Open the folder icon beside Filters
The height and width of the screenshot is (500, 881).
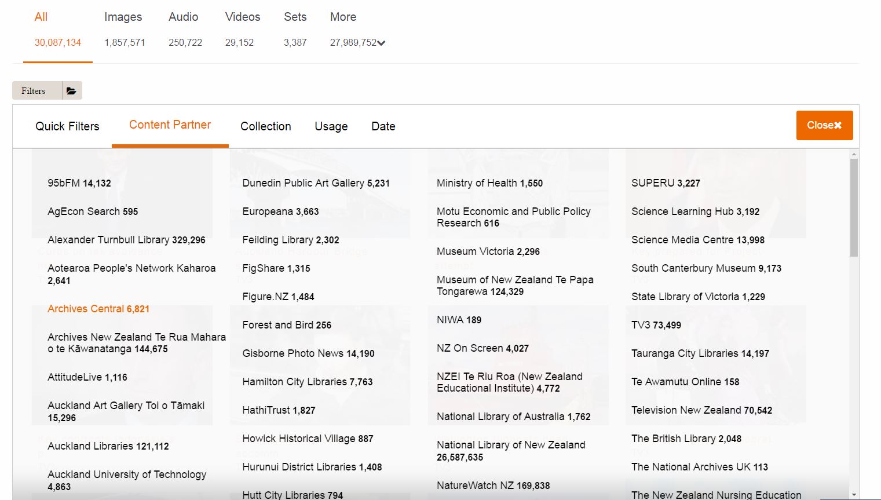point(71,90)
